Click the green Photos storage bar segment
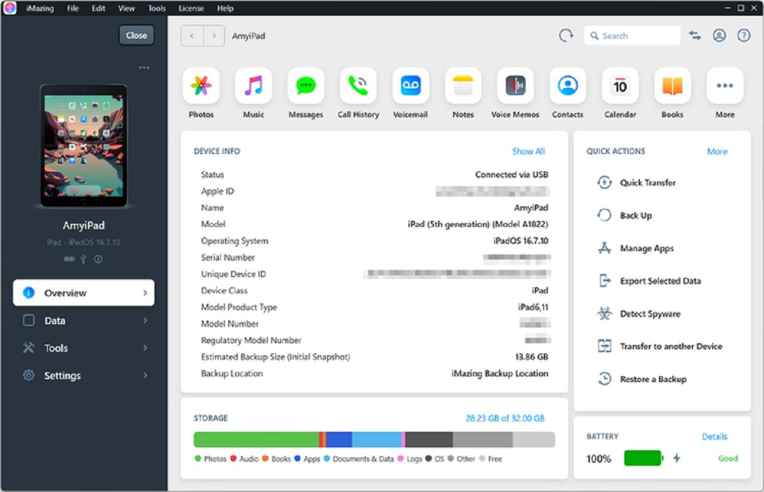Viewport: 764px width, 492px height. coord(255,439)
